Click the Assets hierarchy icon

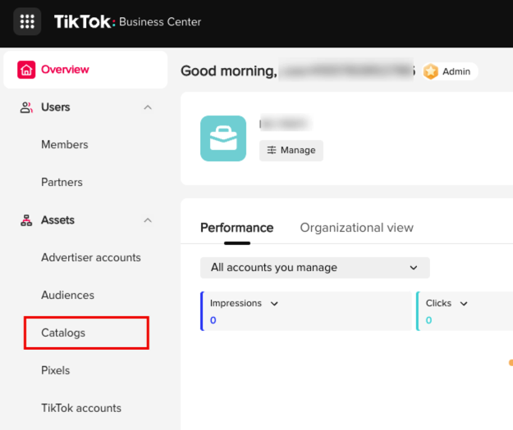pyautogui.click(x=27, y=220)
